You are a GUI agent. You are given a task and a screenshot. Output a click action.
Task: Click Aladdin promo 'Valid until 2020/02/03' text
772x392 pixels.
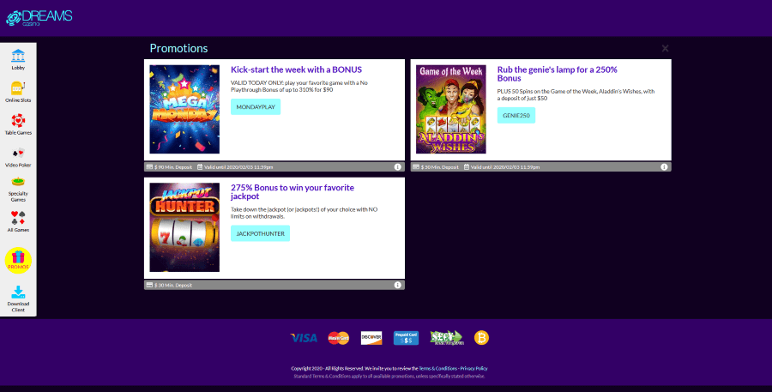(505, 167)
